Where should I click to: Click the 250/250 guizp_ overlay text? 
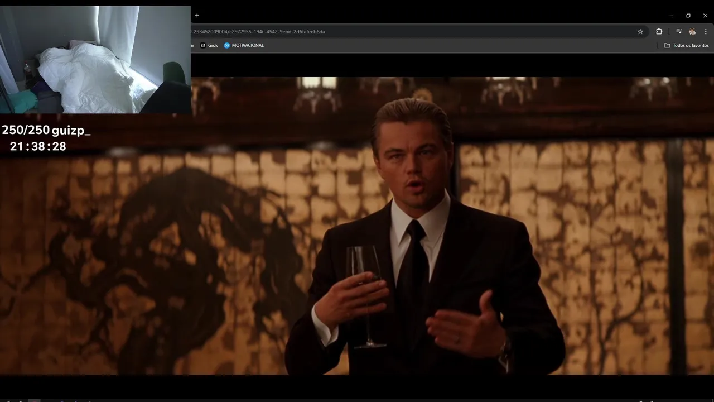coord(46,131)
